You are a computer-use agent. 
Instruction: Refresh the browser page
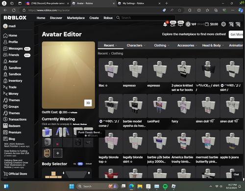point(14,10)
